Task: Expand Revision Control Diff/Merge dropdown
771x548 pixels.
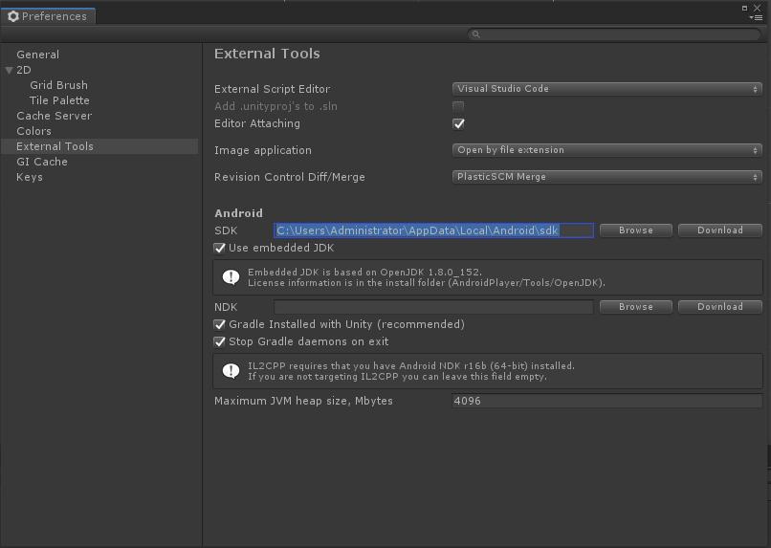Action: [x=606, y=177]
